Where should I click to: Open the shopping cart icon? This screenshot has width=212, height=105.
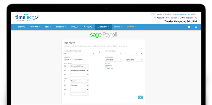(189, 27)
